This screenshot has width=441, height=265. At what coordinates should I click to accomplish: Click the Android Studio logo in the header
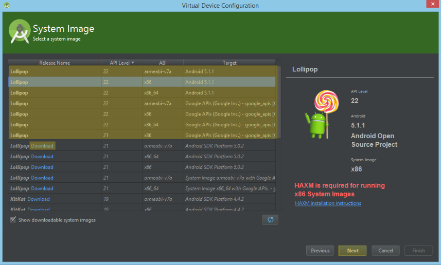(20, 32)
